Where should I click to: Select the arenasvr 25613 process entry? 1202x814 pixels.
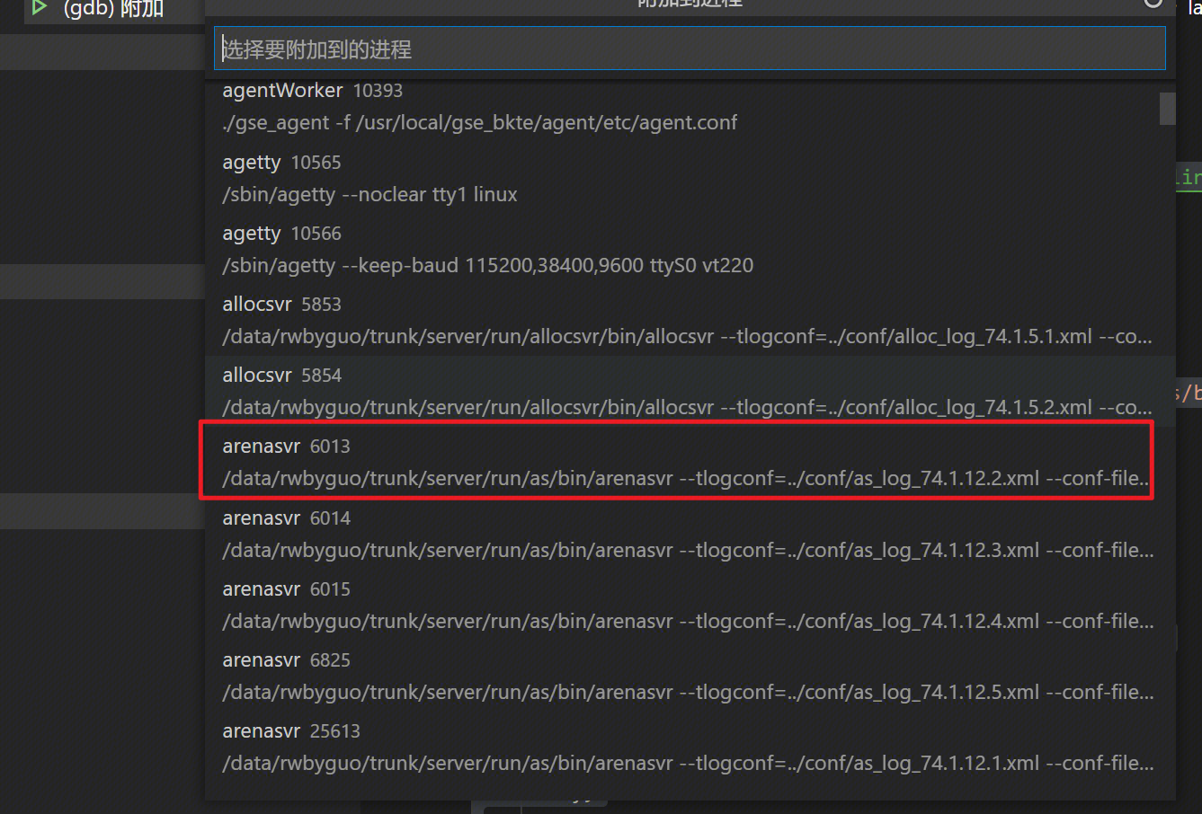pyautogui.click(x=290, y=731)
